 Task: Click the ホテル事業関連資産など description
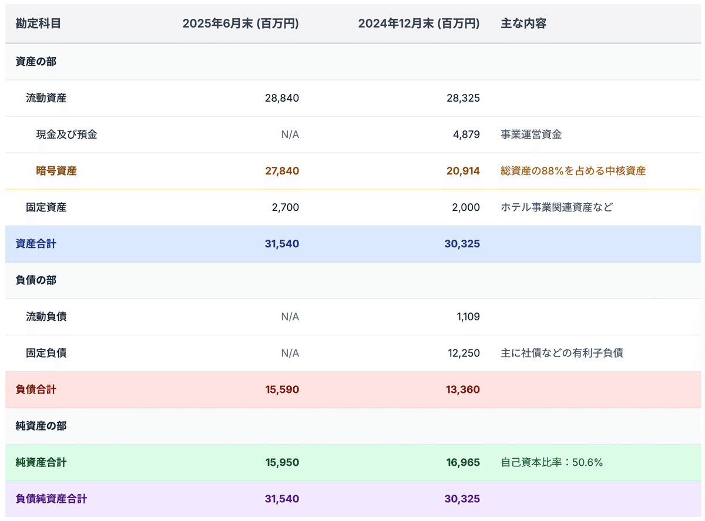click(x=556, y=207)
